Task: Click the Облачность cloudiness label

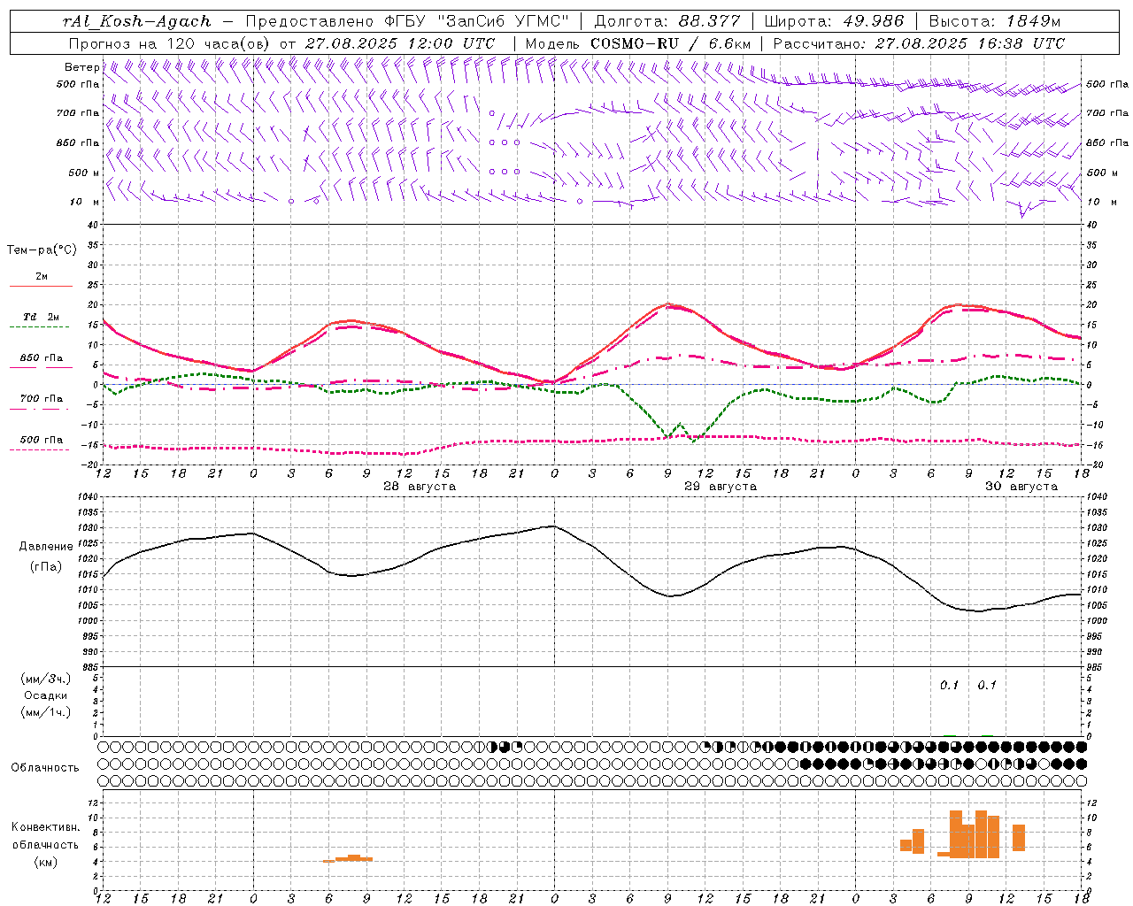Action: (45, 768)
